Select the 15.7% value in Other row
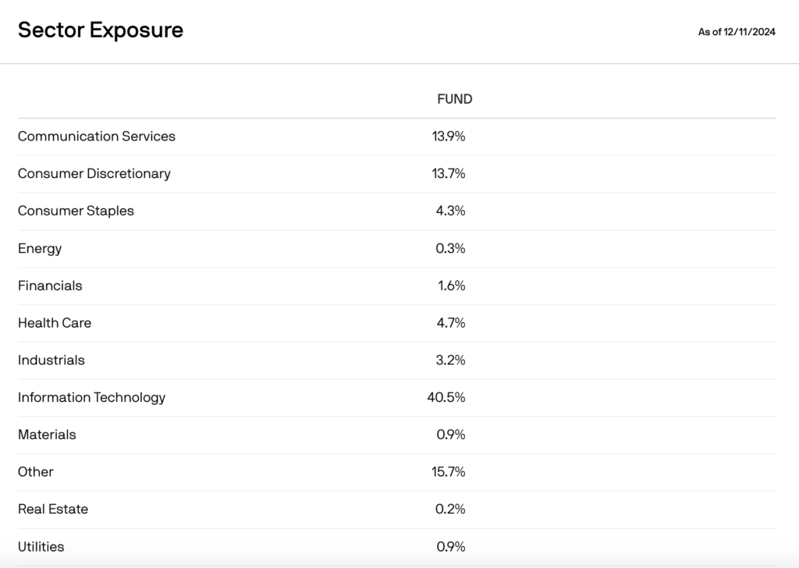799x568 pixels. [x=449, y=472]
